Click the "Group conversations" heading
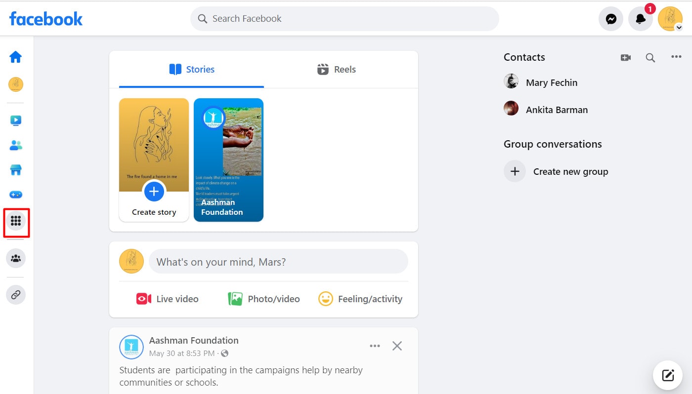Screen dimensions: 692x394 [x=553, y=144]
